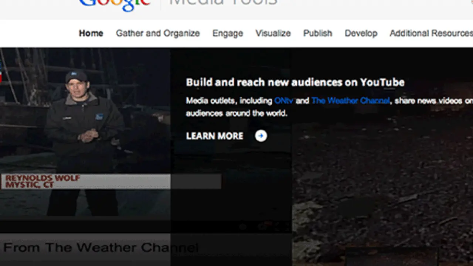Click the Google logo

coord(115,4)
